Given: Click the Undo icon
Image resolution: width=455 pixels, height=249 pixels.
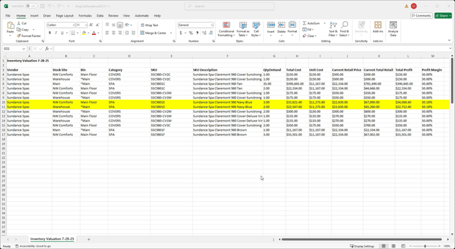Looking at the screenshot, I should [x=50, y=6].
